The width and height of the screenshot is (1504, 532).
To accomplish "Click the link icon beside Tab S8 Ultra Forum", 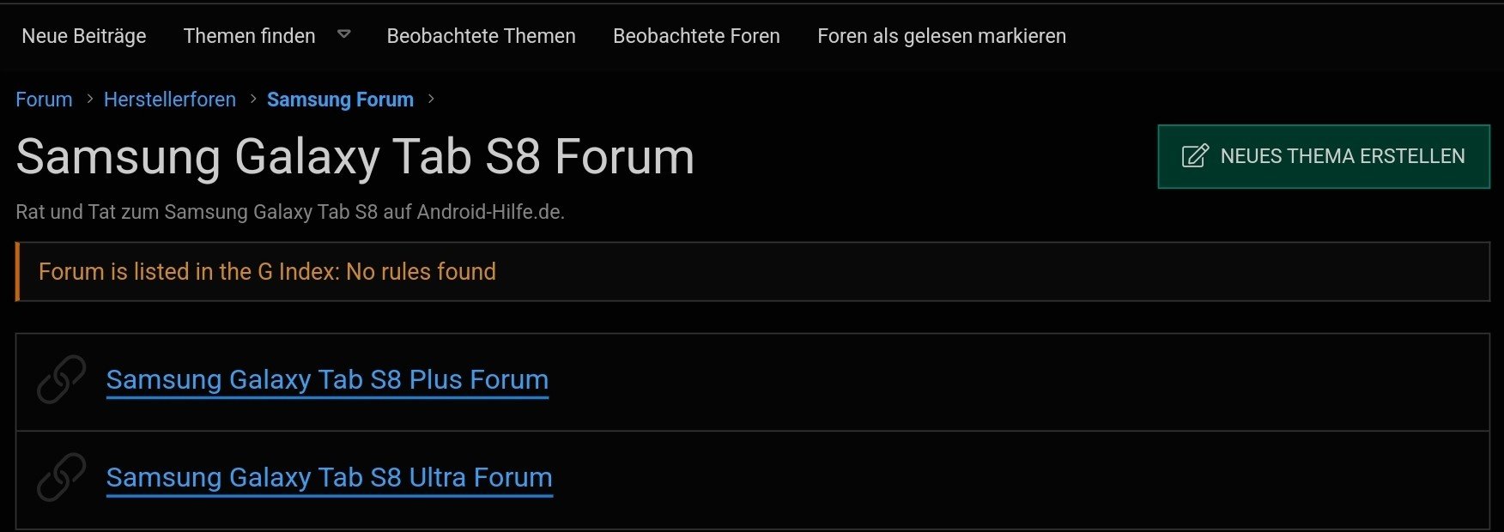I will pyautogui.click(x=61, y=477).
